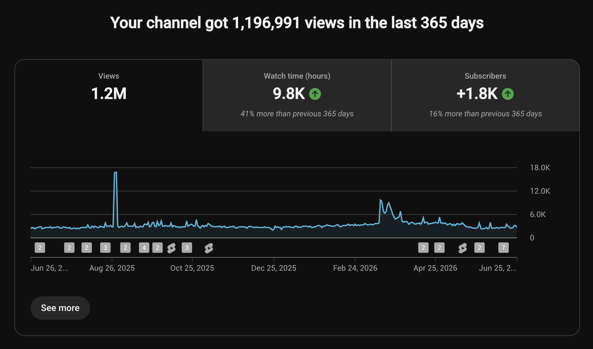Click the "2" badge just left of "7"
Image resolution: width=593 pixels, height=349 pixels.
[479, 248]
